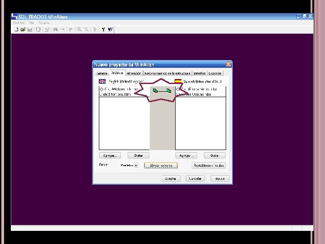Restore the SDL Trados WinAlign window
This screenshot has height=244, width=325.
tap(304, 16)
